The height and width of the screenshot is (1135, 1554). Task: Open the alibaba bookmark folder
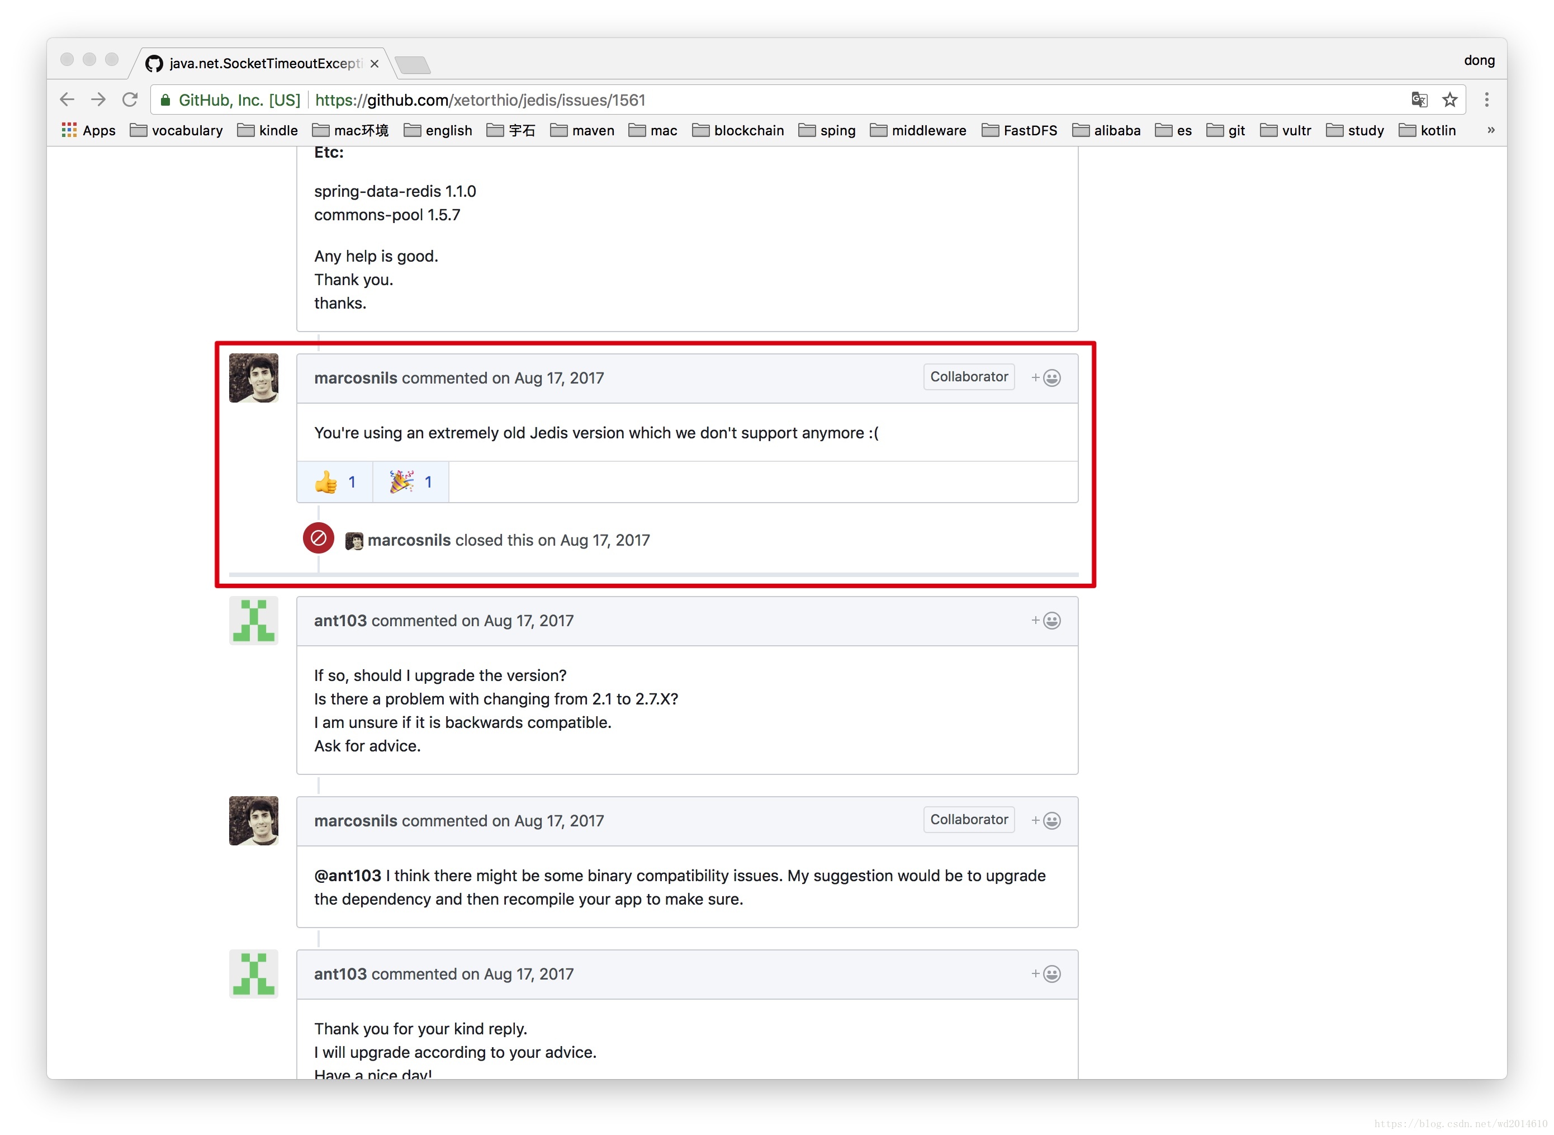click(x=1106, y=130)
